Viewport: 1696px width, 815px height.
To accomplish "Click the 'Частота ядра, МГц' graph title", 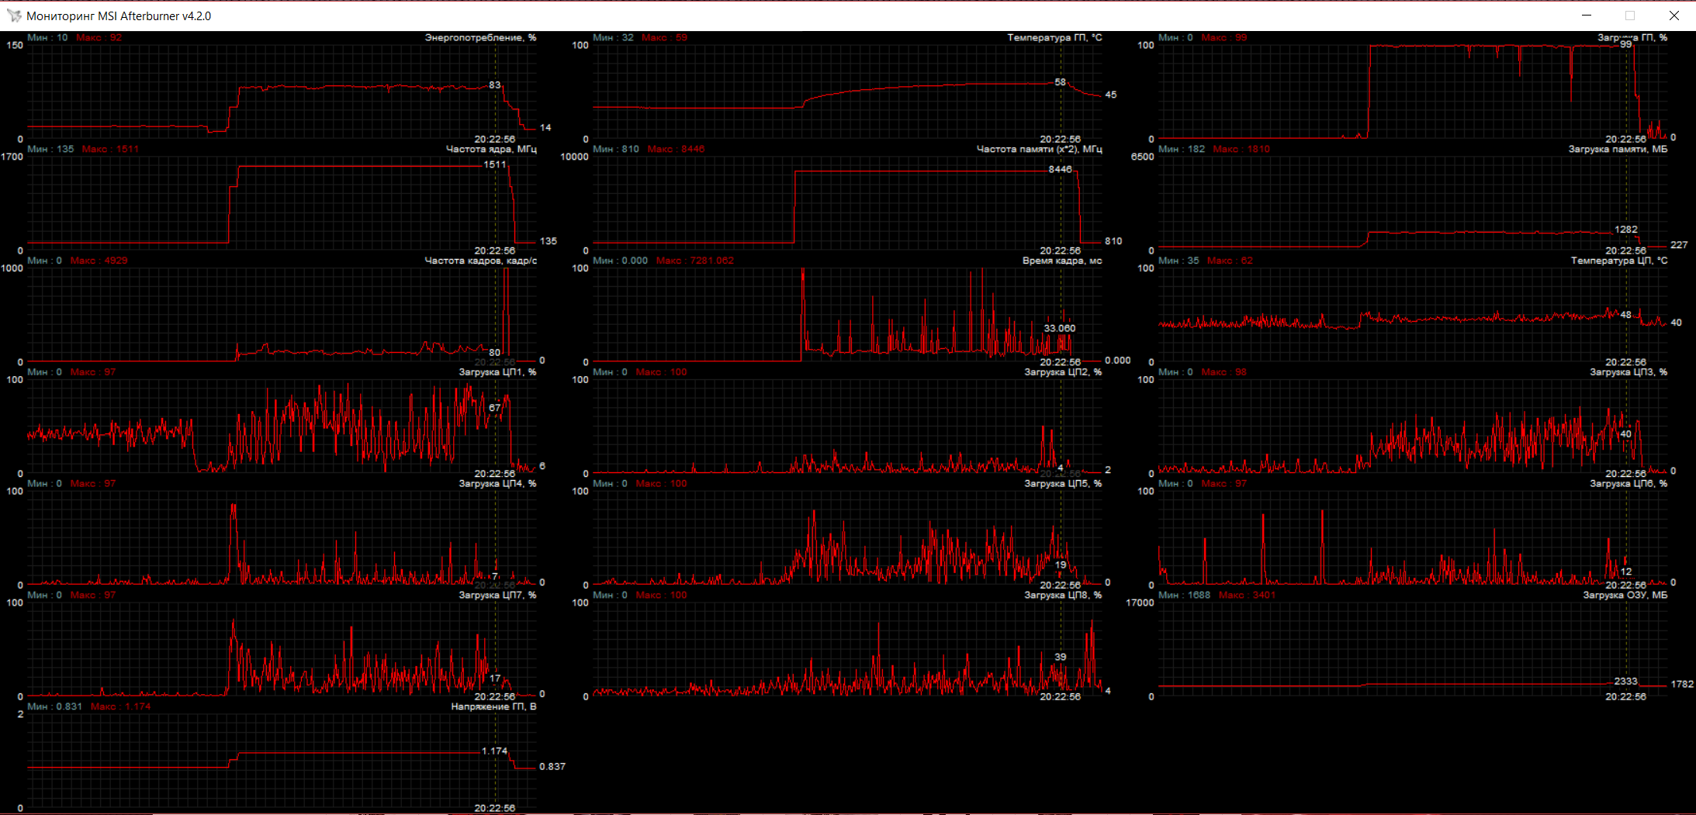I will click(491, 149).
